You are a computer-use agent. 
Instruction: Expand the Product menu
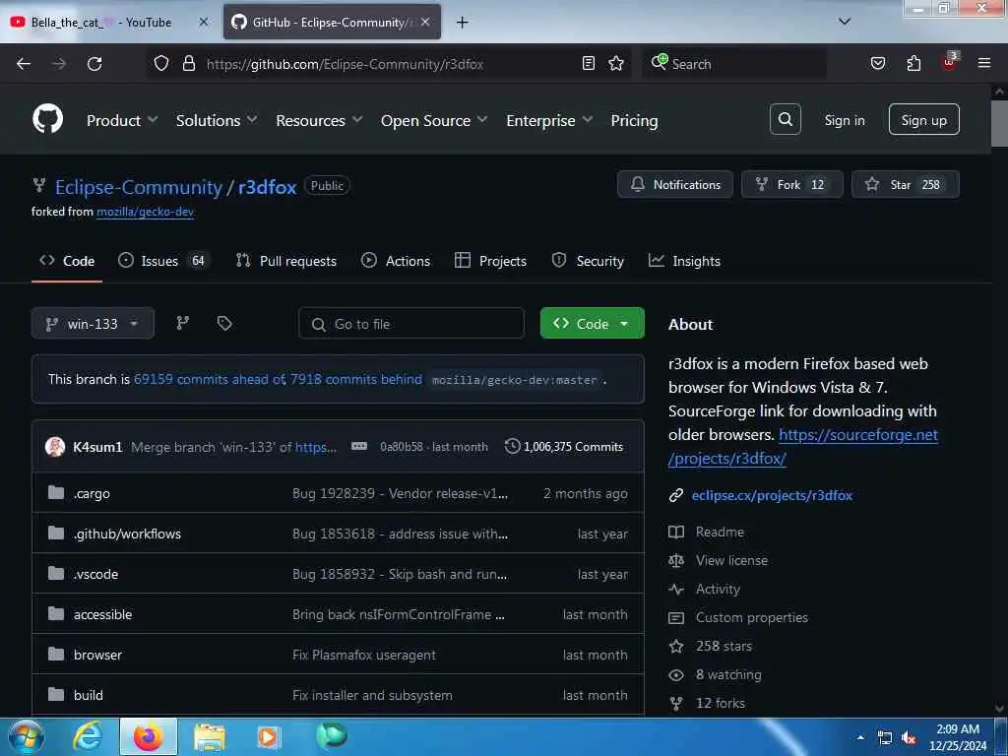pos(122,120)
